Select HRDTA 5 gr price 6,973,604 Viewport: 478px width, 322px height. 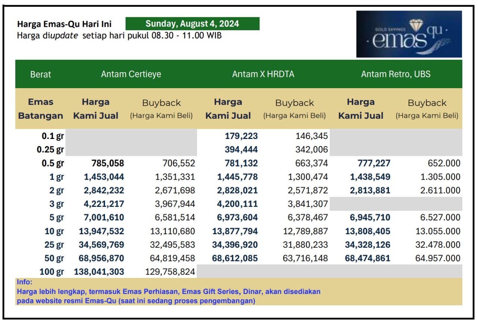tap(238, 217)
